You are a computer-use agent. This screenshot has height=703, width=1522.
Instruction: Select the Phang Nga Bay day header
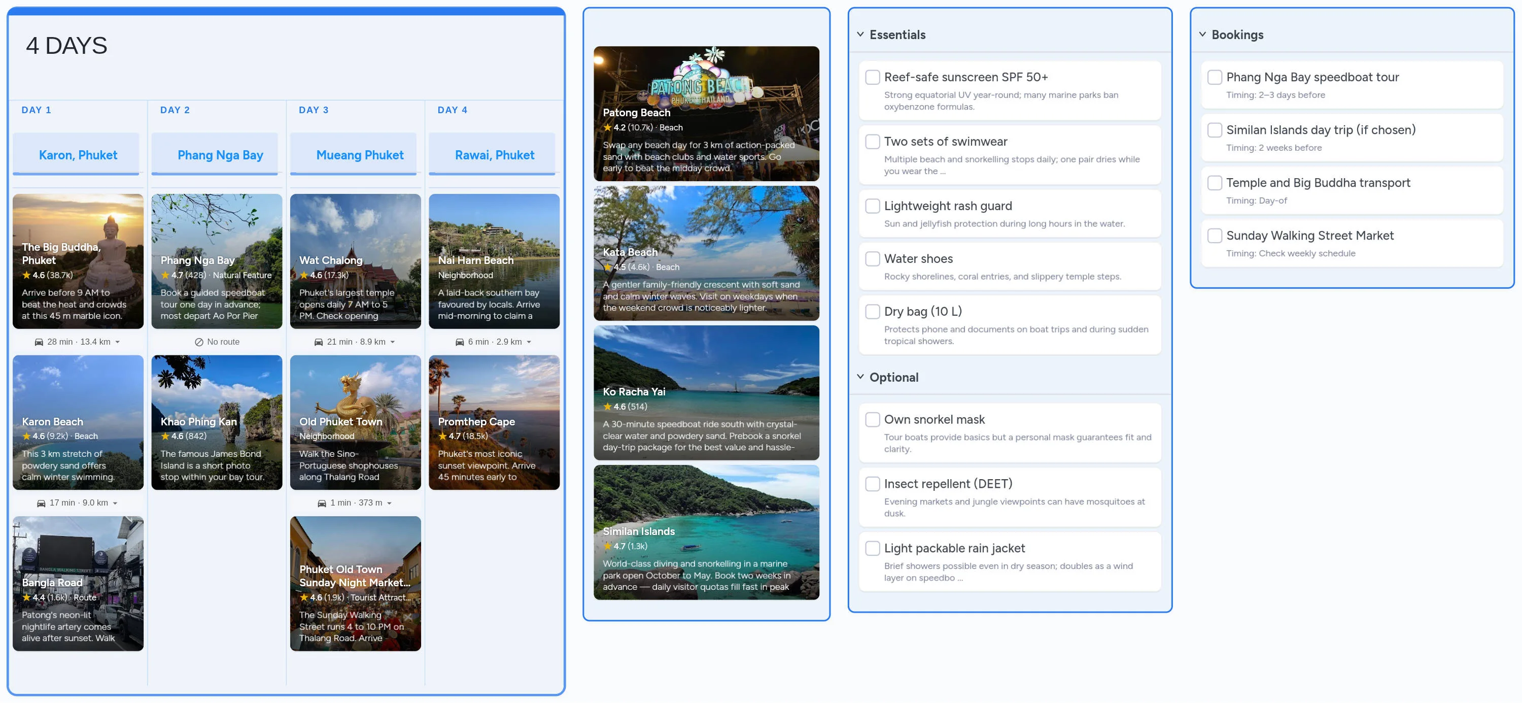click(215, 155)
